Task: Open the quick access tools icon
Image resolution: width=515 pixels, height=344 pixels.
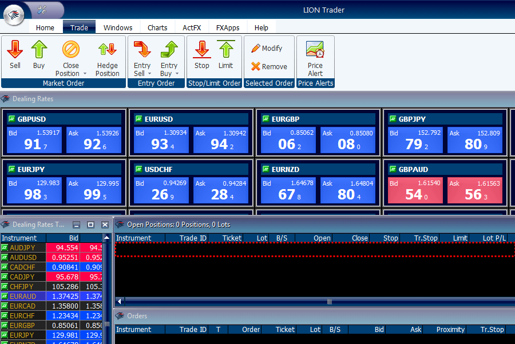Action: pos(42,10)
